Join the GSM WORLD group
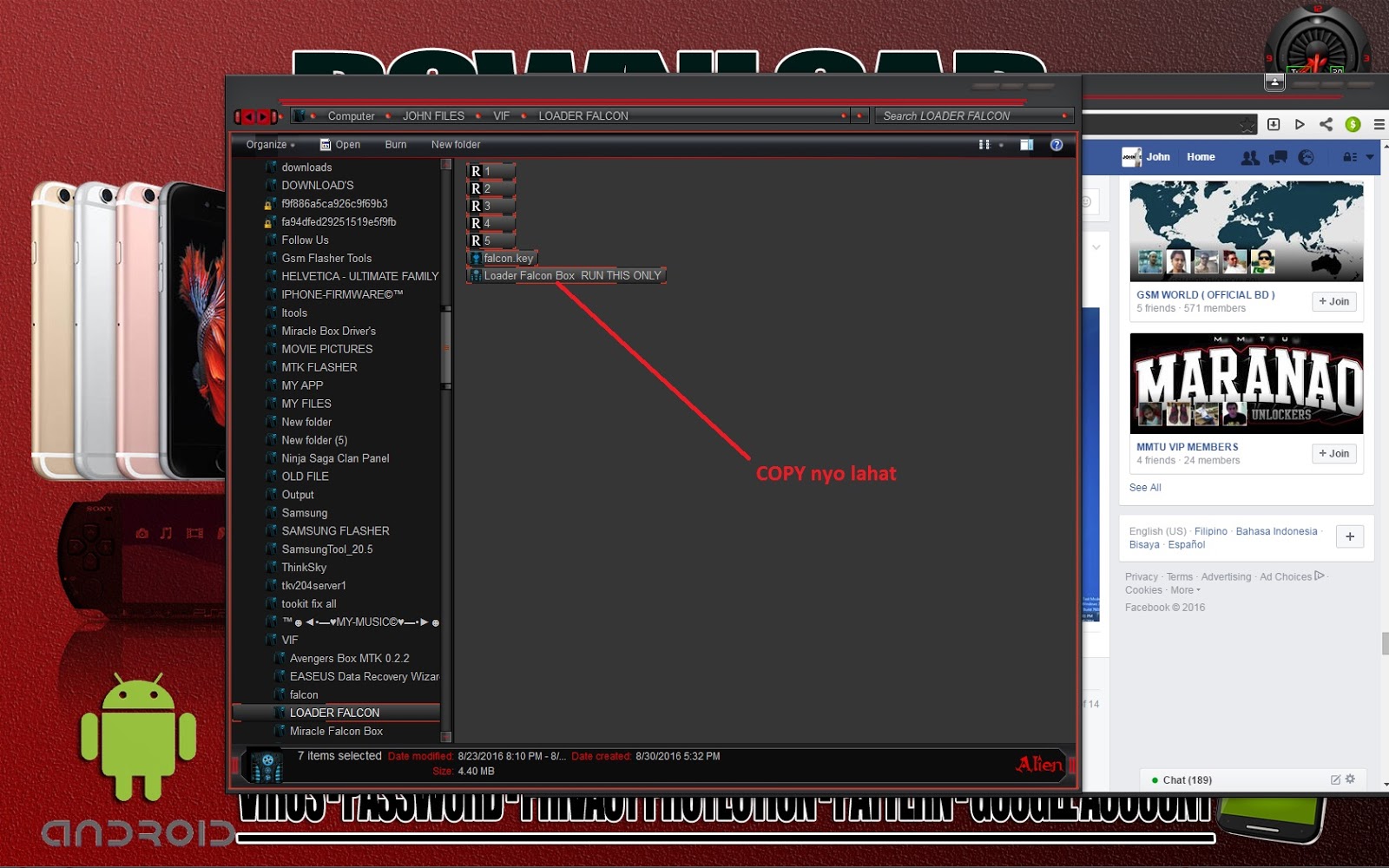This screenshot has height=868, width=1389. pyautogui.click(x=1334, y=301)
